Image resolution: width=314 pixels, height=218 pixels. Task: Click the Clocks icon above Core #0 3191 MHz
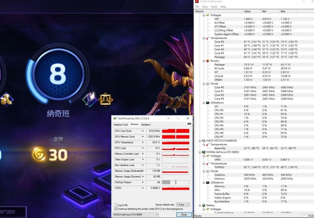tap(208, 84)
